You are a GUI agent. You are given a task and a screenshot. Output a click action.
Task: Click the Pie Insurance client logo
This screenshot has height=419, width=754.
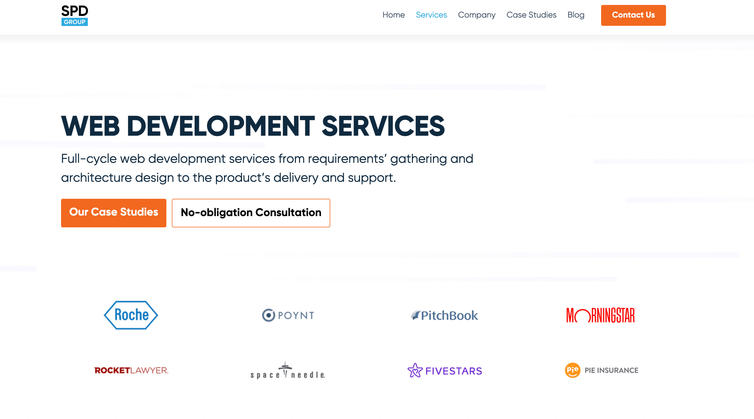[x=601, y=370]
